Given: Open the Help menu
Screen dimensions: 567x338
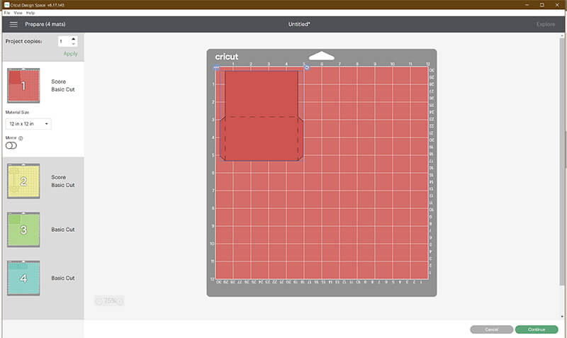Looking at the screenshot, I should [30, 13].
